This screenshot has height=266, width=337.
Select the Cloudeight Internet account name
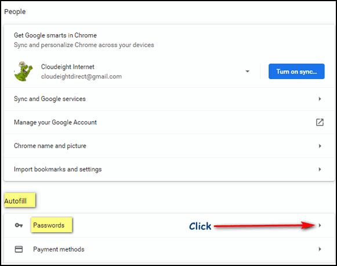coord(67,67)
